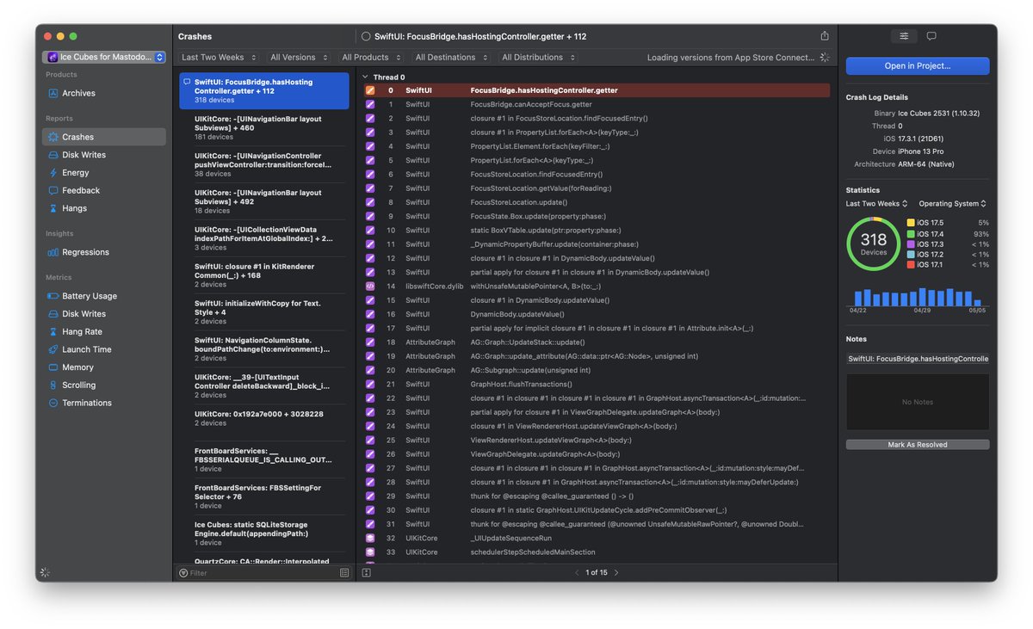
Task: Open the Last Two Weeks filter in the crash toolbar
Action: 219,58
